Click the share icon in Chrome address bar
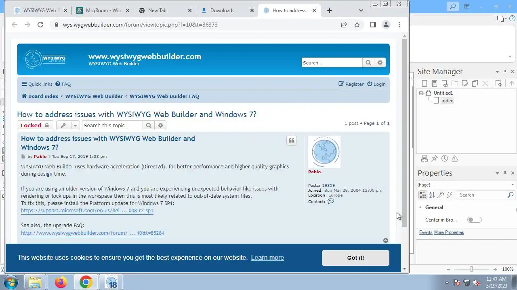This screenshot has width=517, height=290. click(x=344, y=25)
